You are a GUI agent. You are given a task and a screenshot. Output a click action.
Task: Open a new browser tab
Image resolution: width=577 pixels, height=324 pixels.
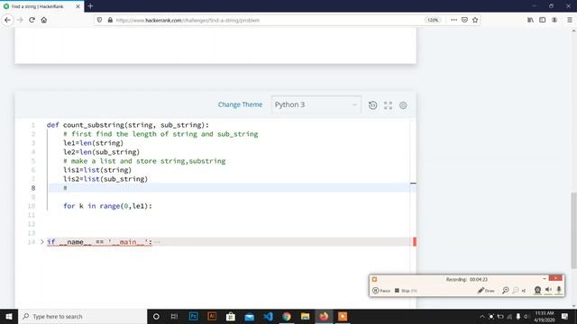tap(90, 6)
